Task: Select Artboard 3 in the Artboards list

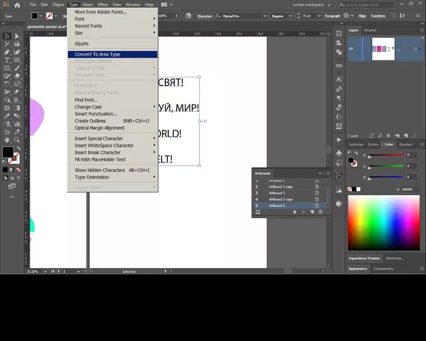Action: coord(276,193)
